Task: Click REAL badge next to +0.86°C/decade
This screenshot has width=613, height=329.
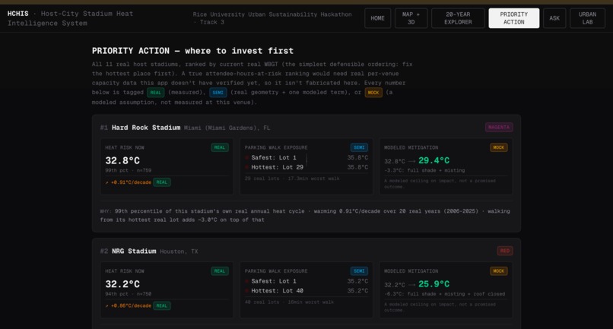Action: tap(162, 306)
